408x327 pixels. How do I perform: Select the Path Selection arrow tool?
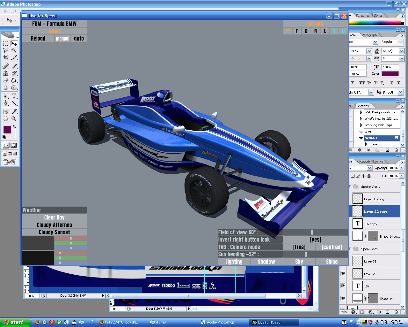pyautogui.click(x=6, y=96)
